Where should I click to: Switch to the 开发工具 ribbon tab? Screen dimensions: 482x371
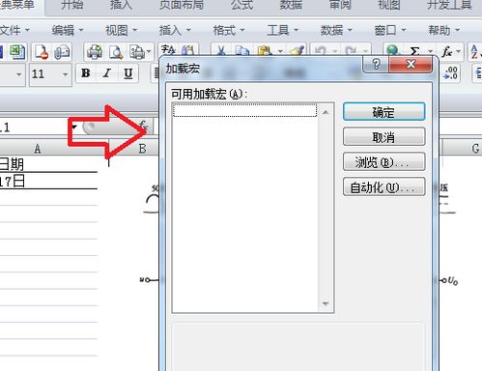[x=449, y=5]
